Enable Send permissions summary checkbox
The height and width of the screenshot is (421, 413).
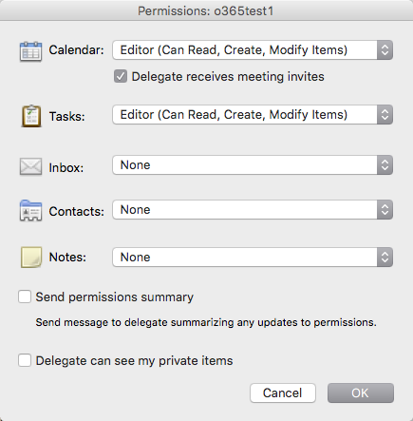pyautogui.click(x=25, y=297)
